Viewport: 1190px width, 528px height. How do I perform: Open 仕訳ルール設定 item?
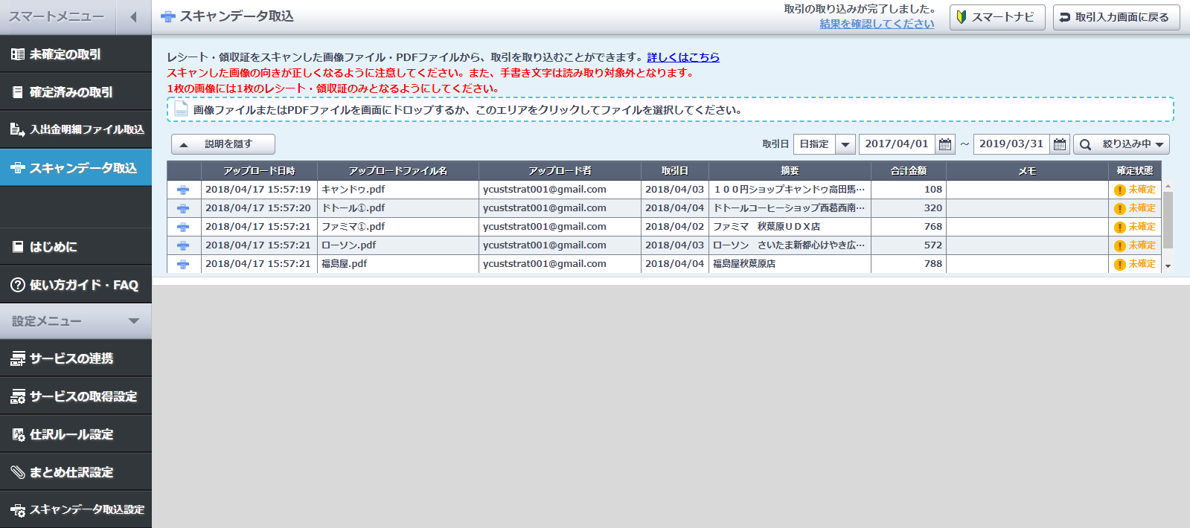tap(76, 434)
